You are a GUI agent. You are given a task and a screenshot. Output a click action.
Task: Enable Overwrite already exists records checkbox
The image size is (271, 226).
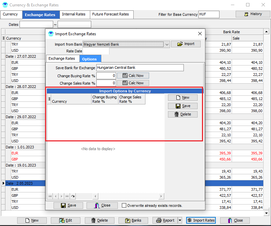pos(124,206)
